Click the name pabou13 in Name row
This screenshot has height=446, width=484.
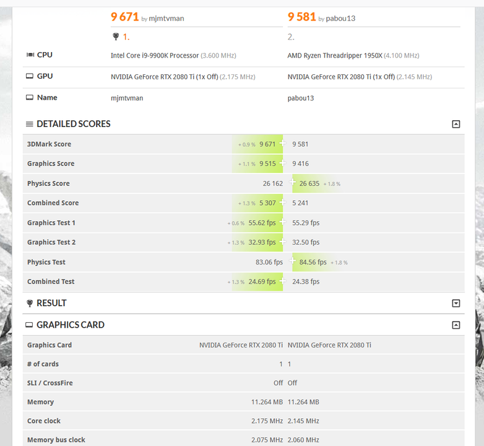pos(301,98)
